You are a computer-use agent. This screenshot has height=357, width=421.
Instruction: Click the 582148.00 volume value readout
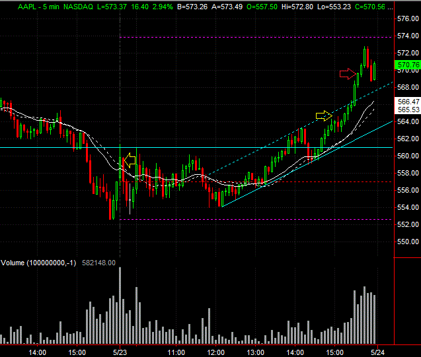98,263
